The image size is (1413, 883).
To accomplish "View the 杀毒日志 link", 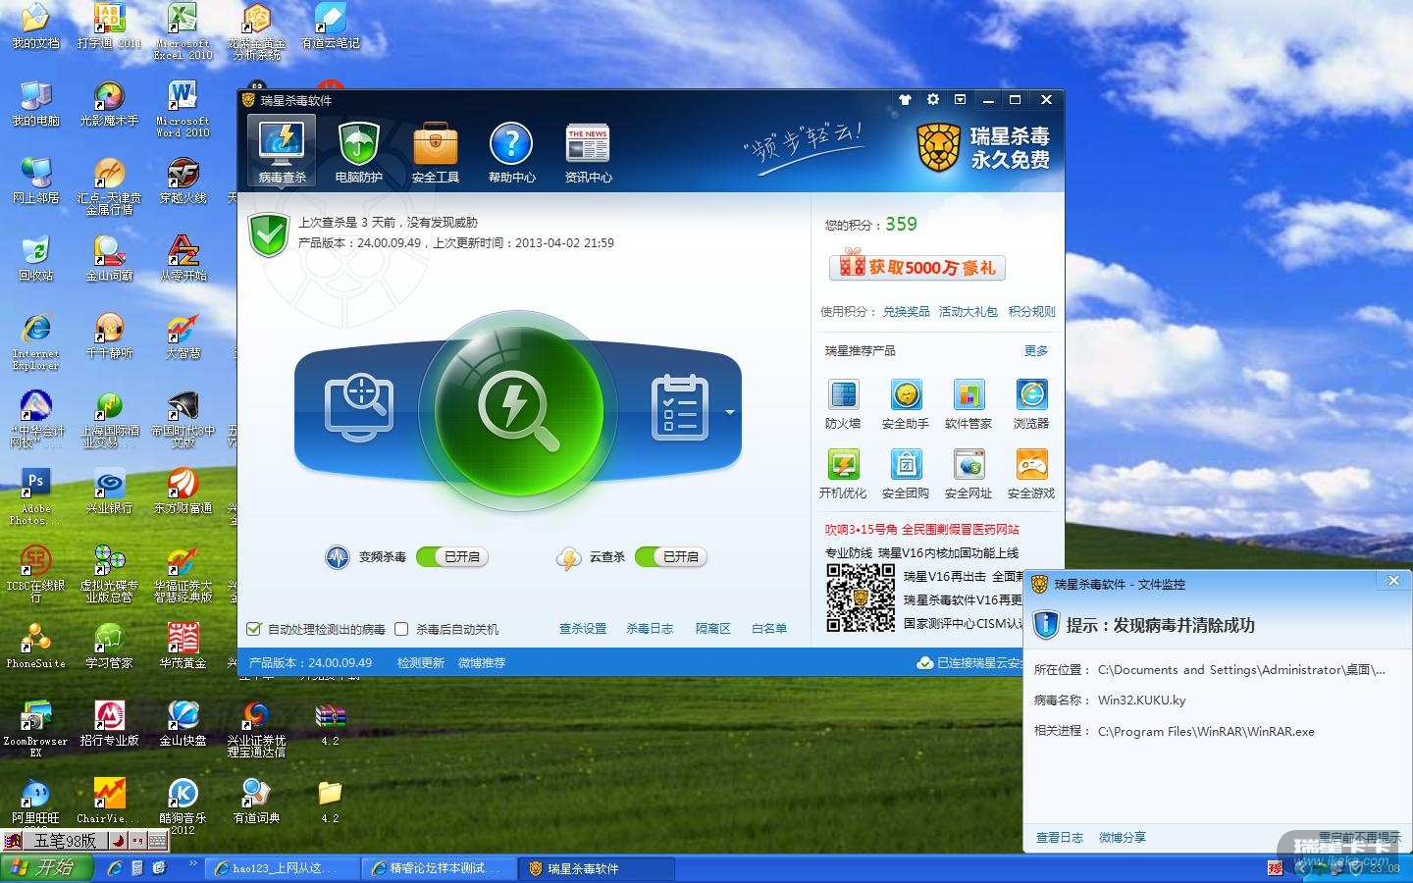I will coord(650,629).
